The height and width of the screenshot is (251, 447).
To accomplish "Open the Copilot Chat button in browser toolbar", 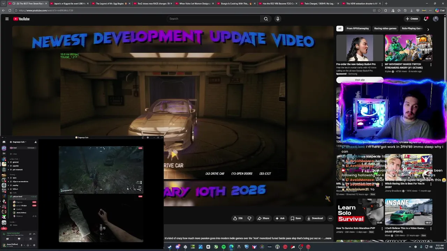I will tap(439, 10).
